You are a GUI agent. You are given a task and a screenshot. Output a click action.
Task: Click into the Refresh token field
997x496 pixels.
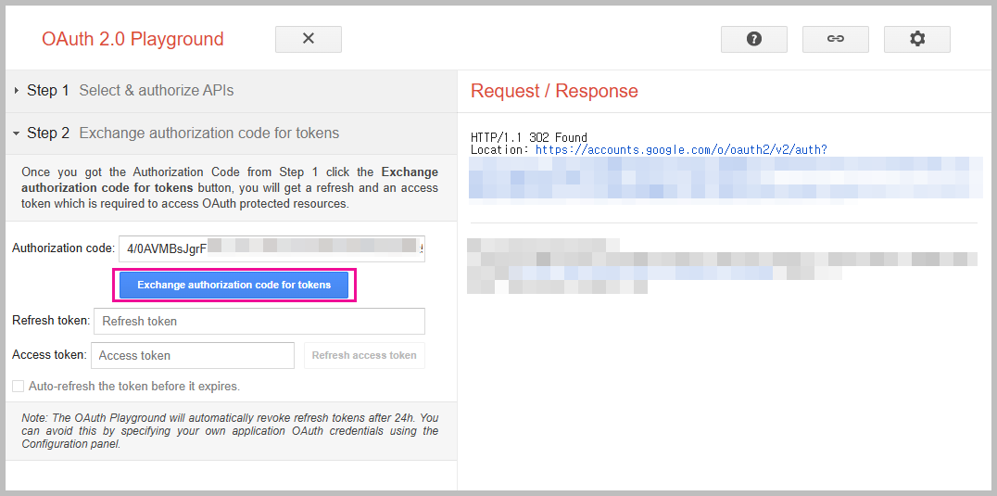tap(259, 321)
